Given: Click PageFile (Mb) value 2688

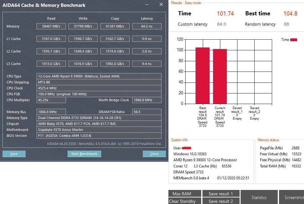Looking at the screenshot, I should (x=296, y=148).
